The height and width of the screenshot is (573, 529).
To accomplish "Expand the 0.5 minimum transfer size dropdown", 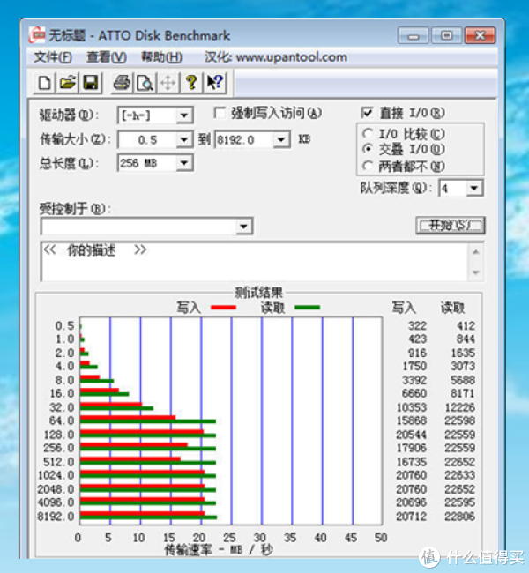I will [184, 139].
